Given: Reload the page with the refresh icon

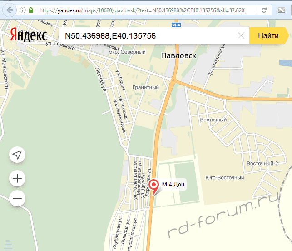Looking at the screenshot, I should coord(264,10).
